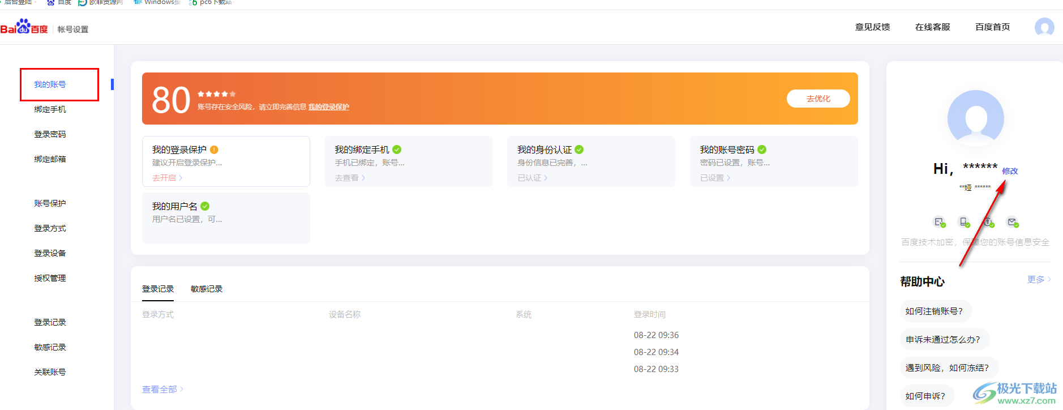Switch to the 登录记录 tab
The height and width of the screenshot is (410, 1063).
coord(158,289)
